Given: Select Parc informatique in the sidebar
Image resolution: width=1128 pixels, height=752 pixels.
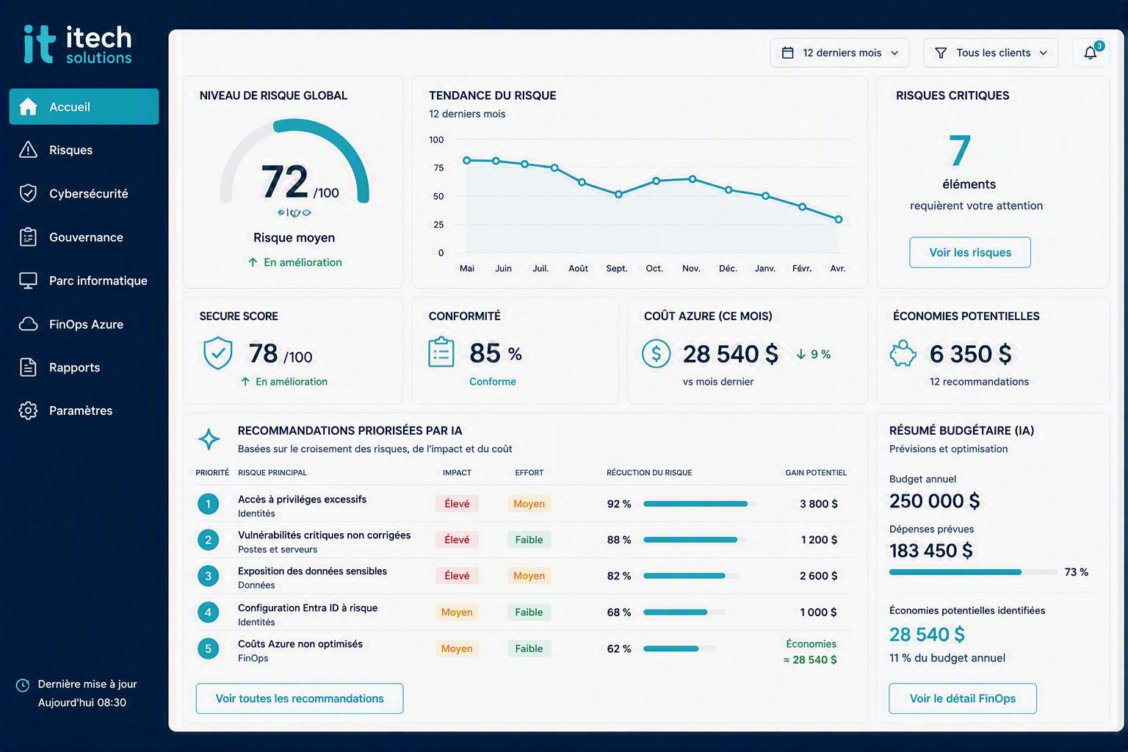Looking at the screenshot, I should coord(84,281).
